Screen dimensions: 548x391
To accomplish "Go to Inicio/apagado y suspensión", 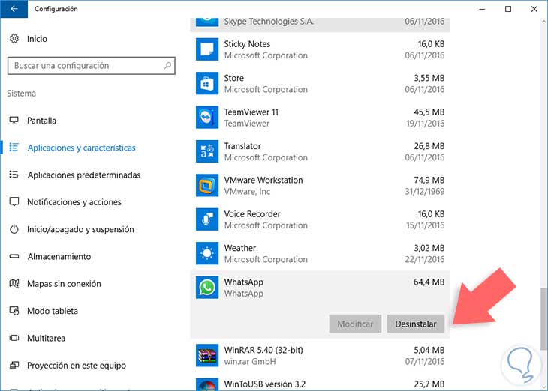I will click(80, 229).
